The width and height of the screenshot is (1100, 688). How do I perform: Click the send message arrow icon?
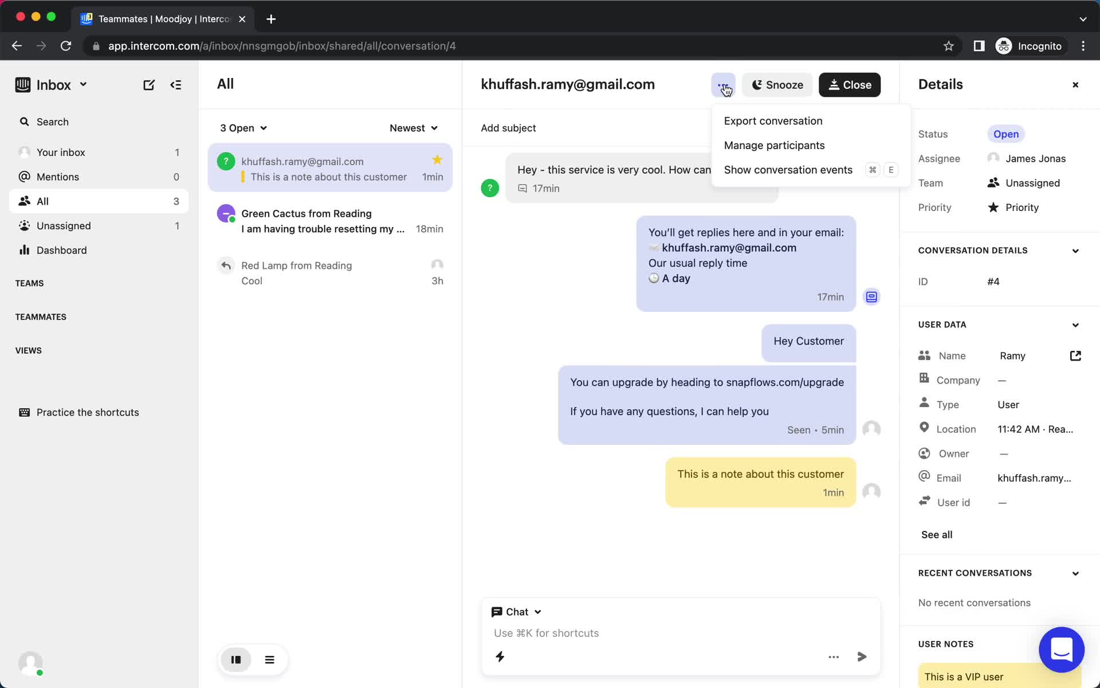tap(862, 656)
